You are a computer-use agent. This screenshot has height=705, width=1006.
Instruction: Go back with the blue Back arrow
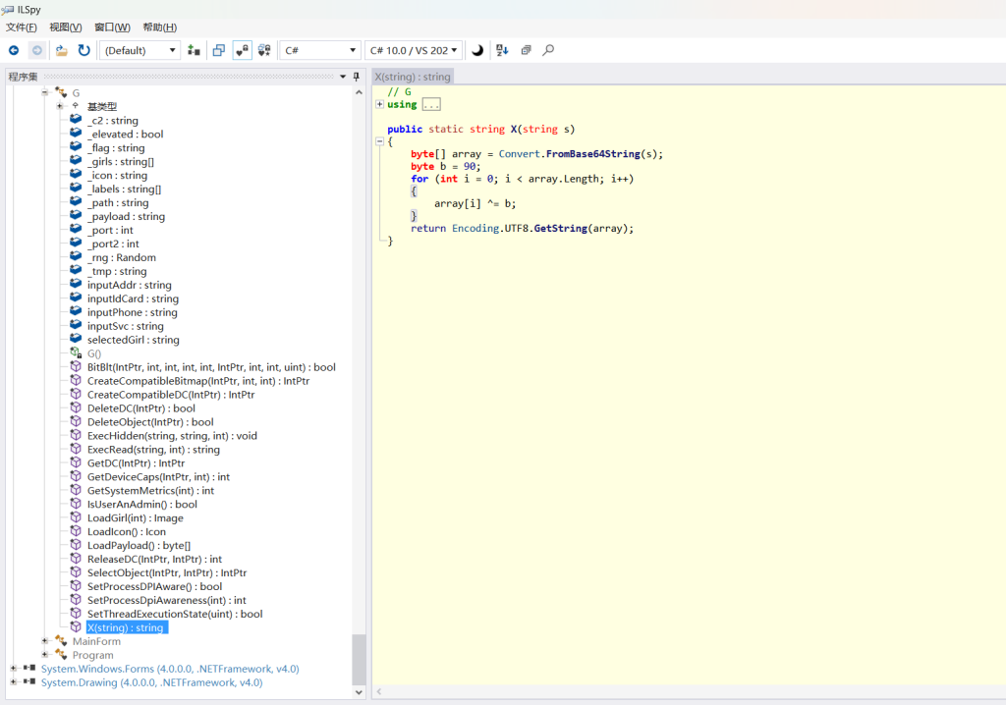14,50
